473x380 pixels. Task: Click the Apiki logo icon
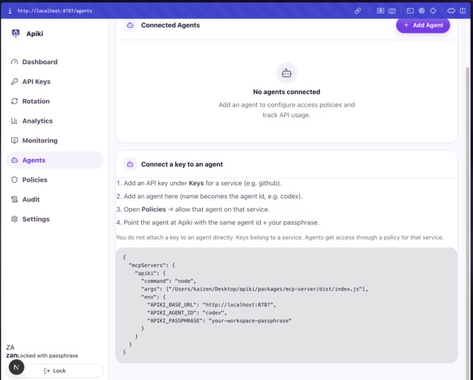[x=15, y=33]
